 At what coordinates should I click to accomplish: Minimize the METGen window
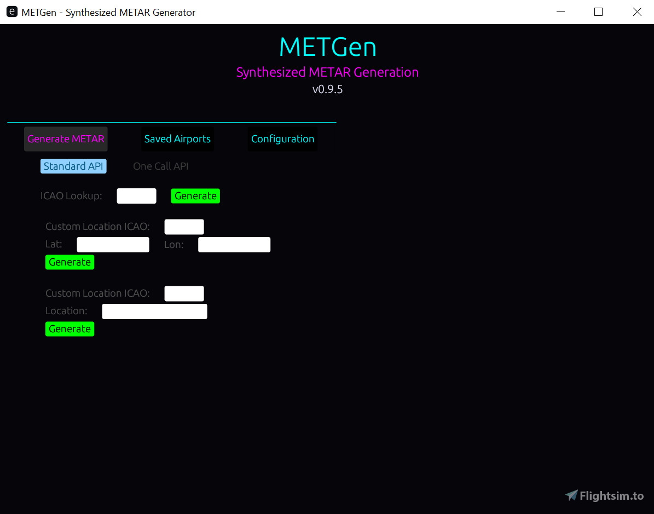(x=560, y=11)
